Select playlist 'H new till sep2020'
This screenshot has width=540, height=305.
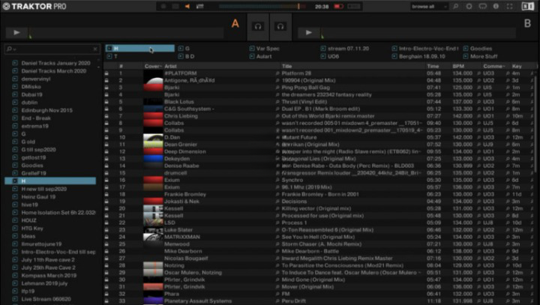pyautogui.click(x=44, y=189)
